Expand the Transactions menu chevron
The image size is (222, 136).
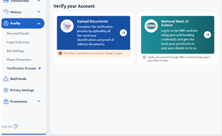39,1
